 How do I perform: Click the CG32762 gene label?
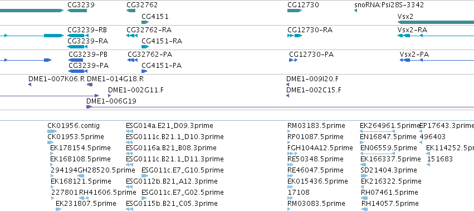click(142, 5)
